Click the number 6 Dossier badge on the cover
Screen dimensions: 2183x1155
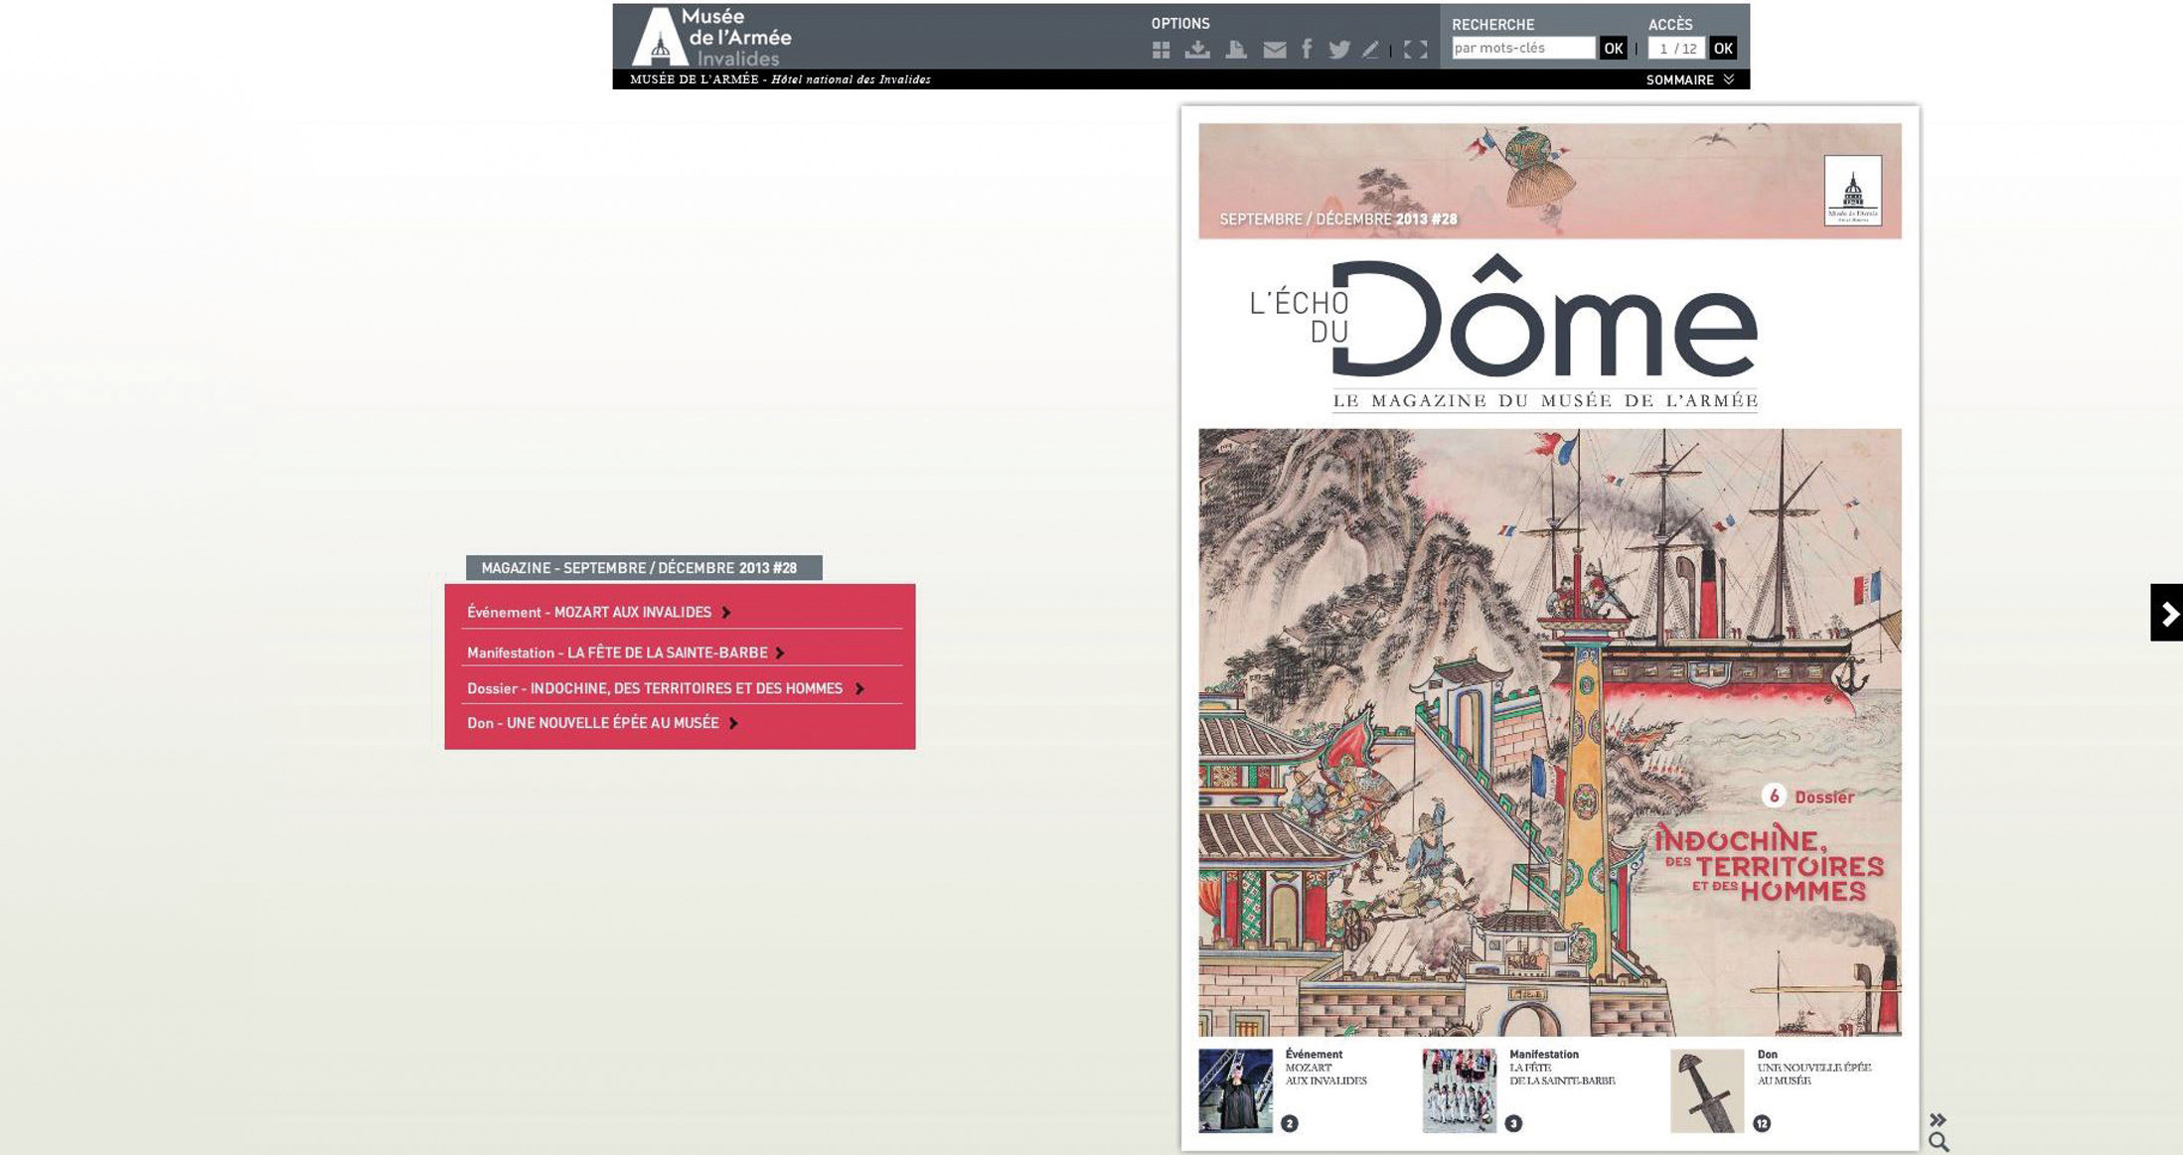[1774, 795]
